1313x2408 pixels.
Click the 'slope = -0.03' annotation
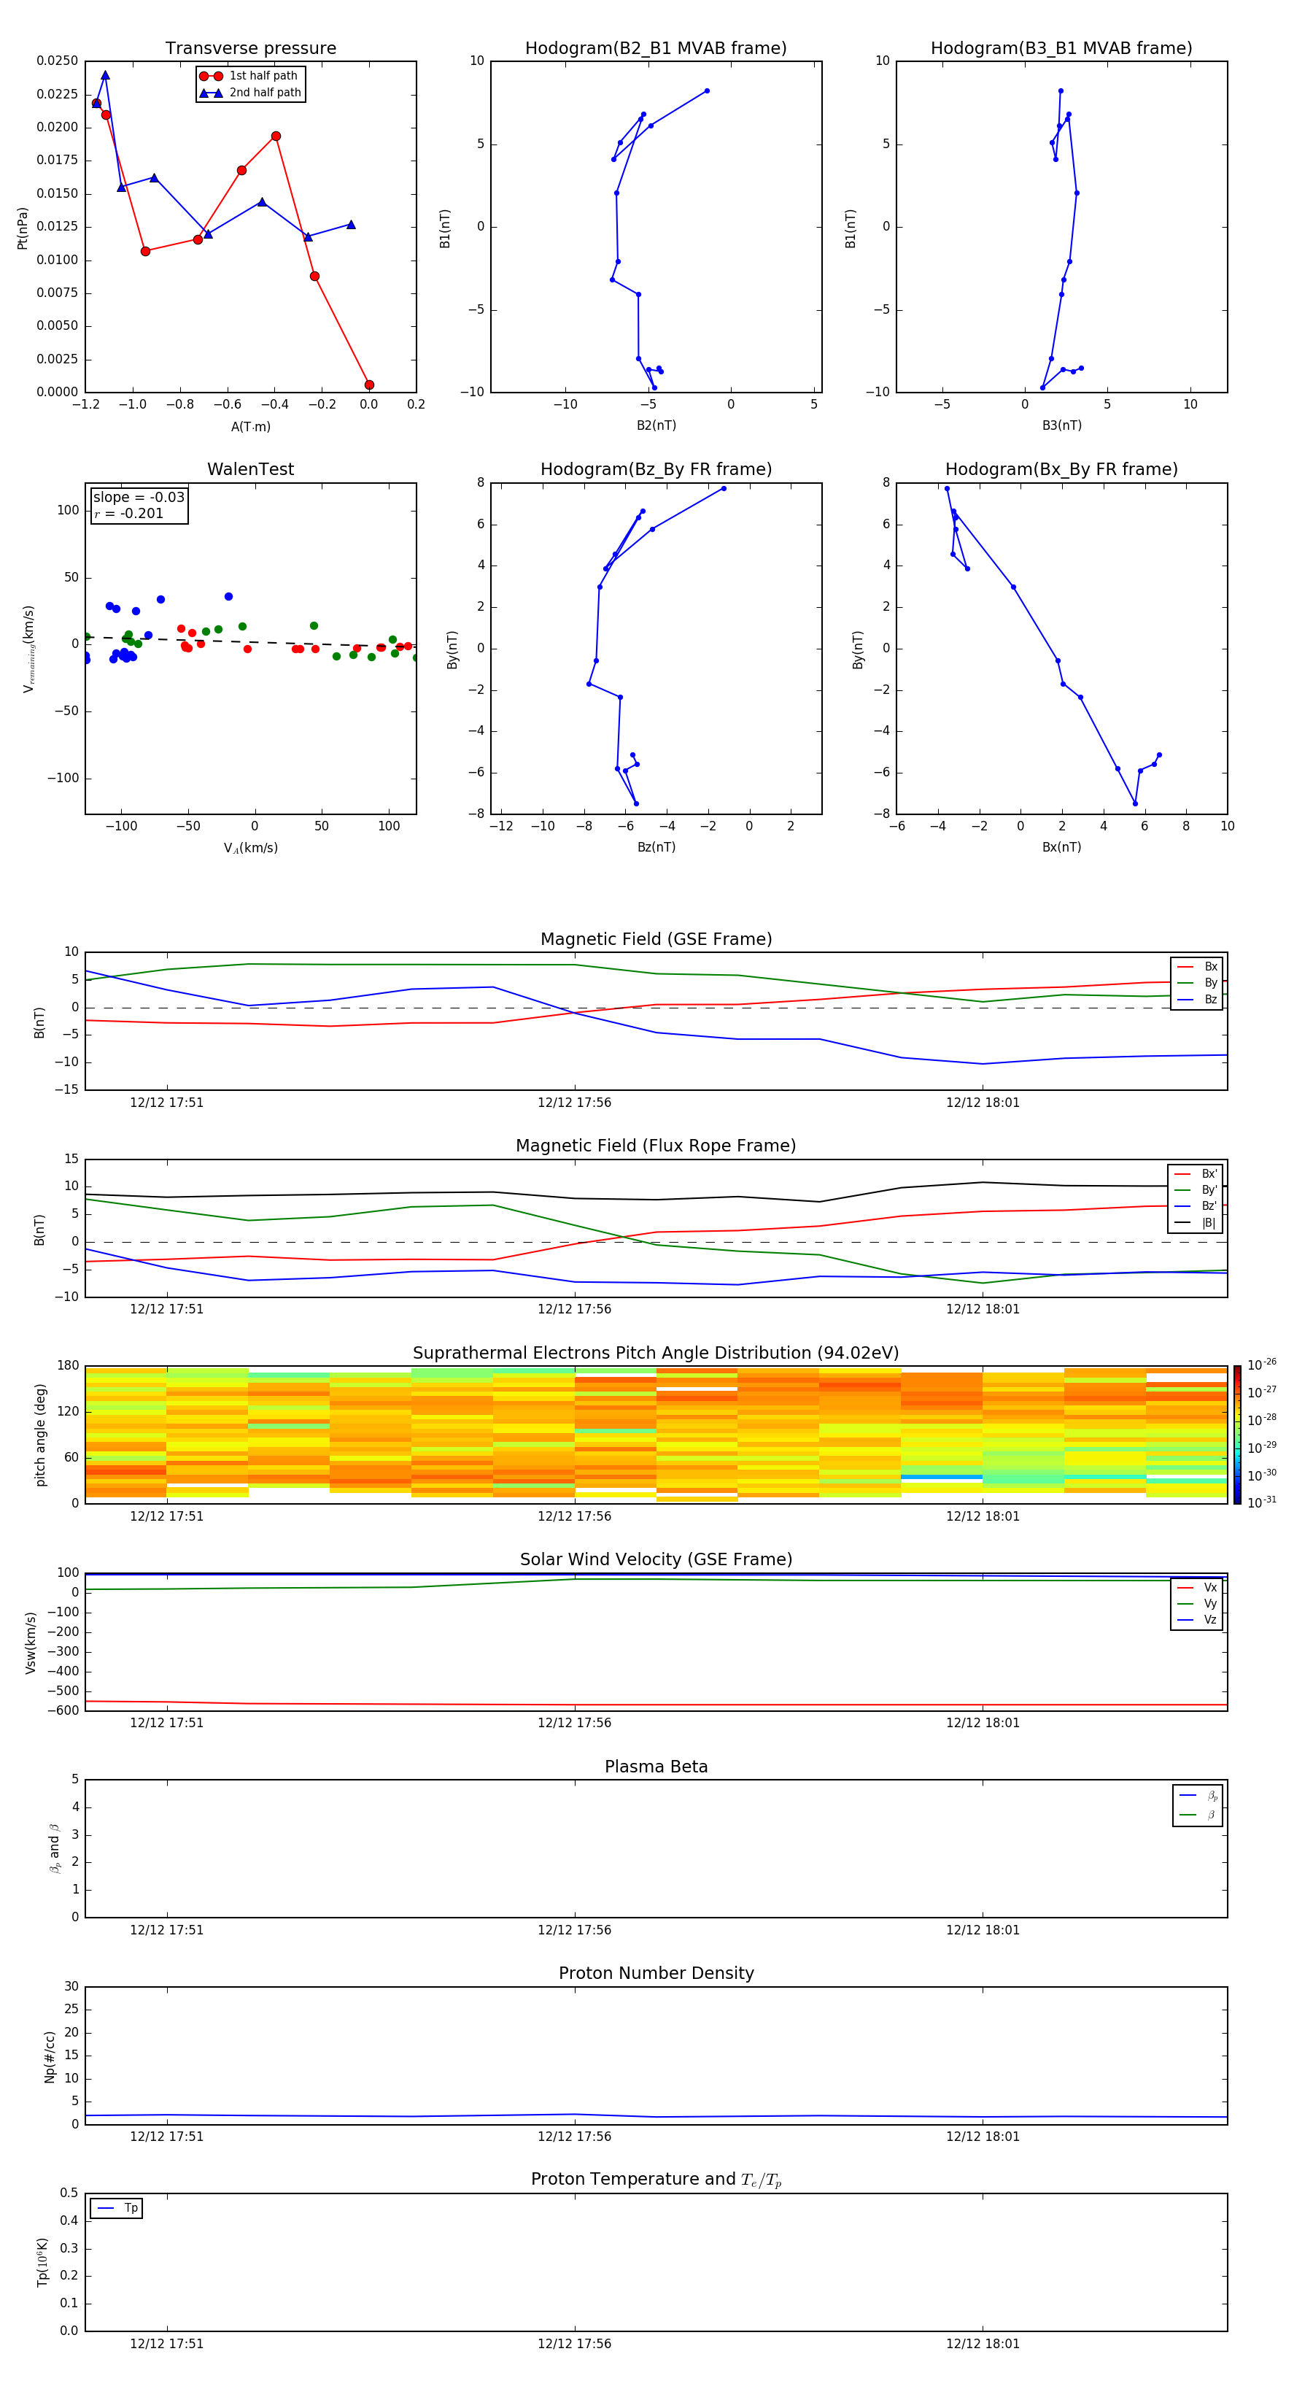point(139,498)
